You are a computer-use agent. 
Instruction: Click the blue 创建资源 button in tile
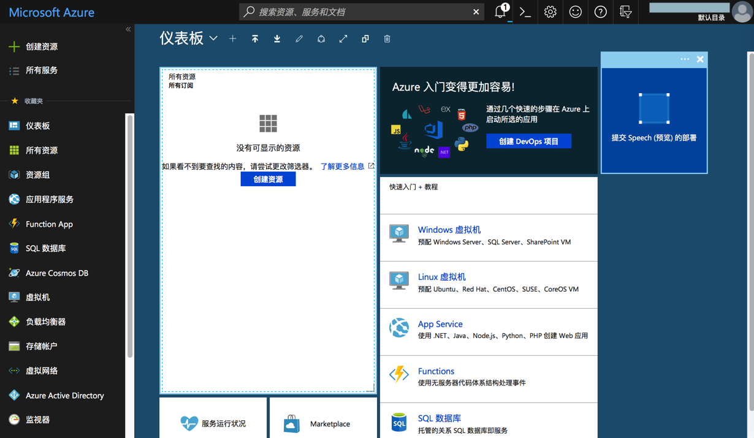pos(268,179)
